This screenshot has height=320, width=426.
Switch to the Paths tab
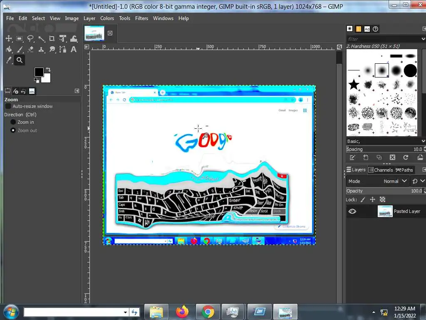tap(404, 170)
